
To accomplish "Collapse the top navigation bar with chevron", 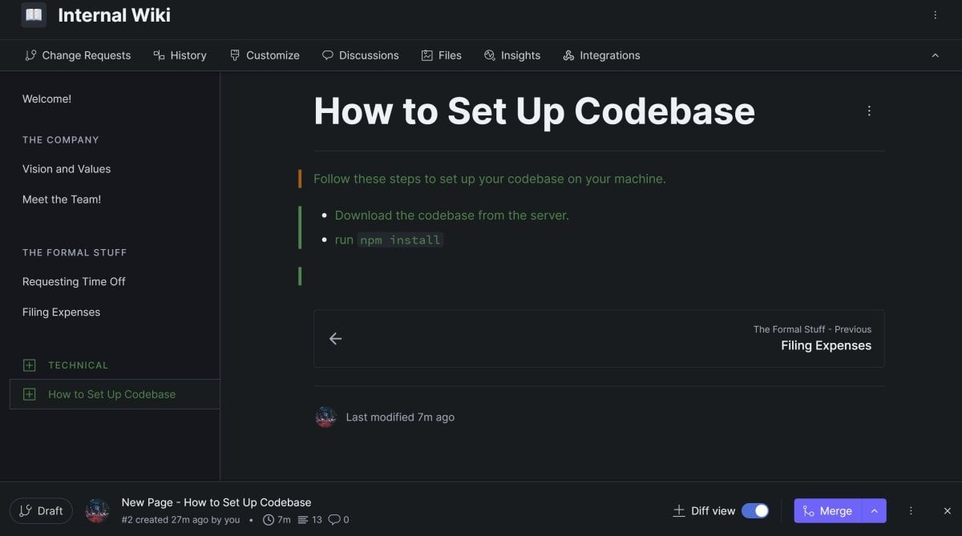I will (x=935, y=55).
